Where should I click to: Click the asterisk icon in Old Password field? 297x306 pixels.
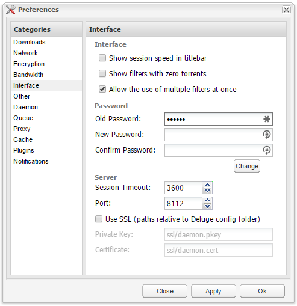tap(266, 119)
